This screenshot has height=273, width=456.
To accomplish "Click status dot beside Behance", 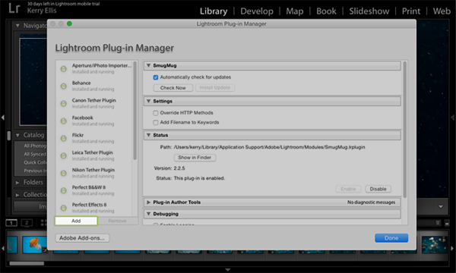I will [63, 86].
